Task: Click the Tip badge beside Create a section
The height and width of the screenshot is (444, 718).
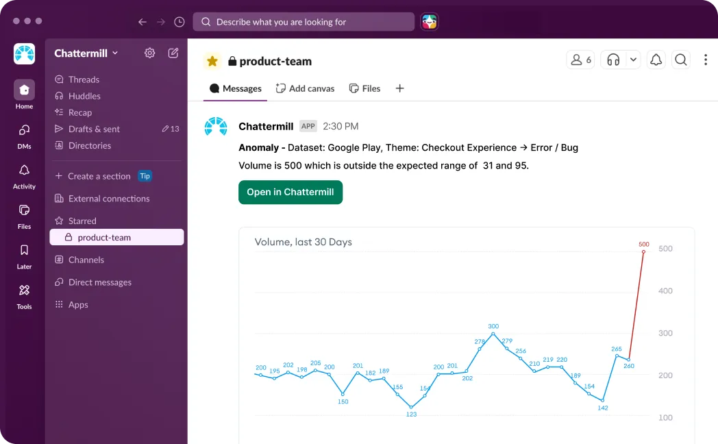Action: [145, 176]
